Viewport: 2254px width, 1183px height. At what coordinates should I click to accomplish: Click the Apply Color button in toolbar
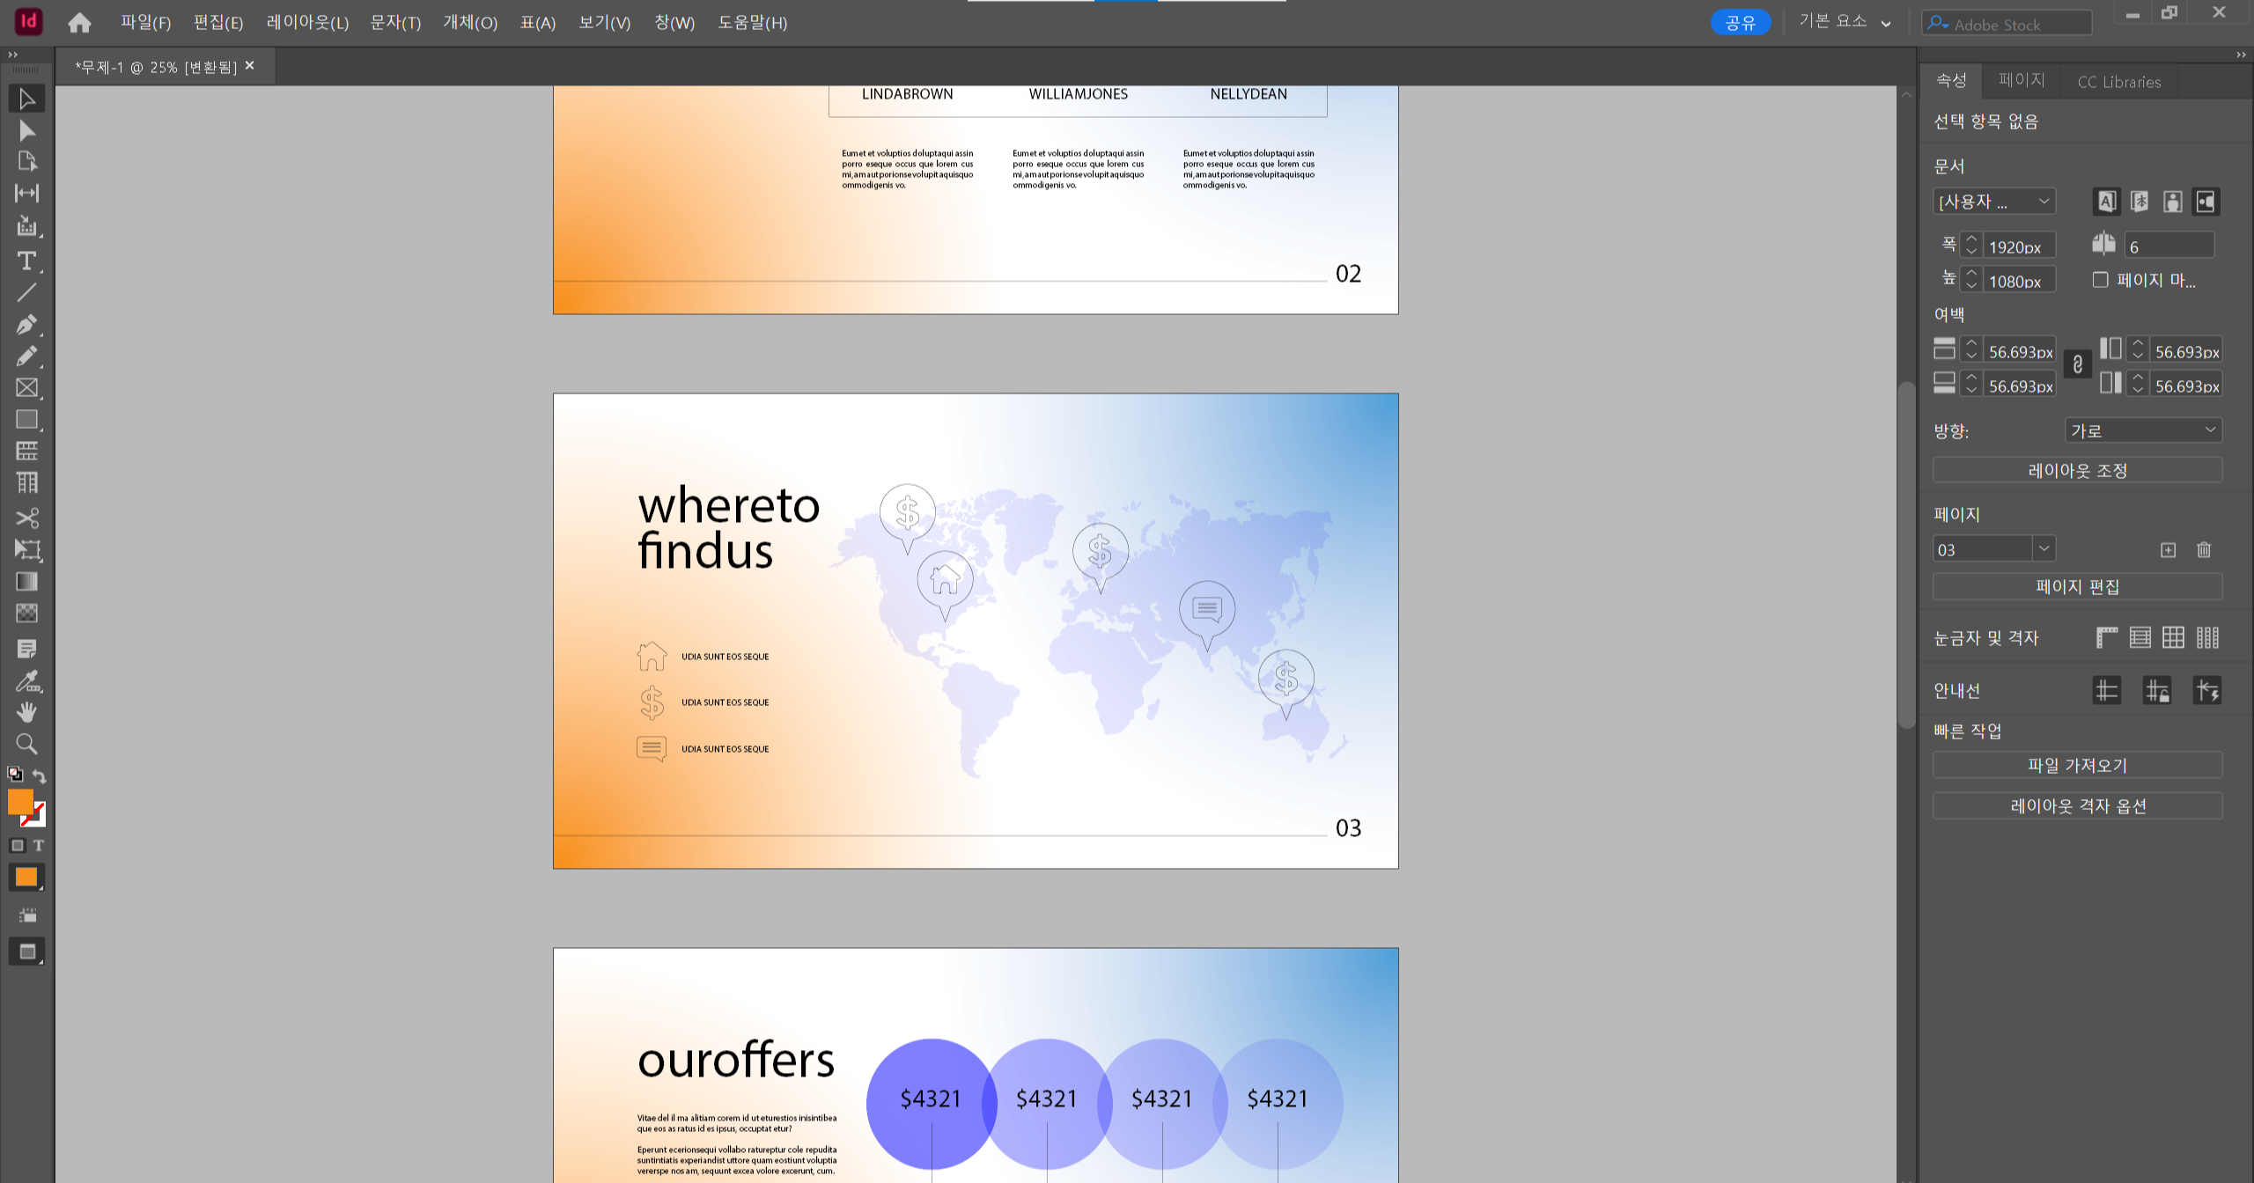click(x=26, y=878)
